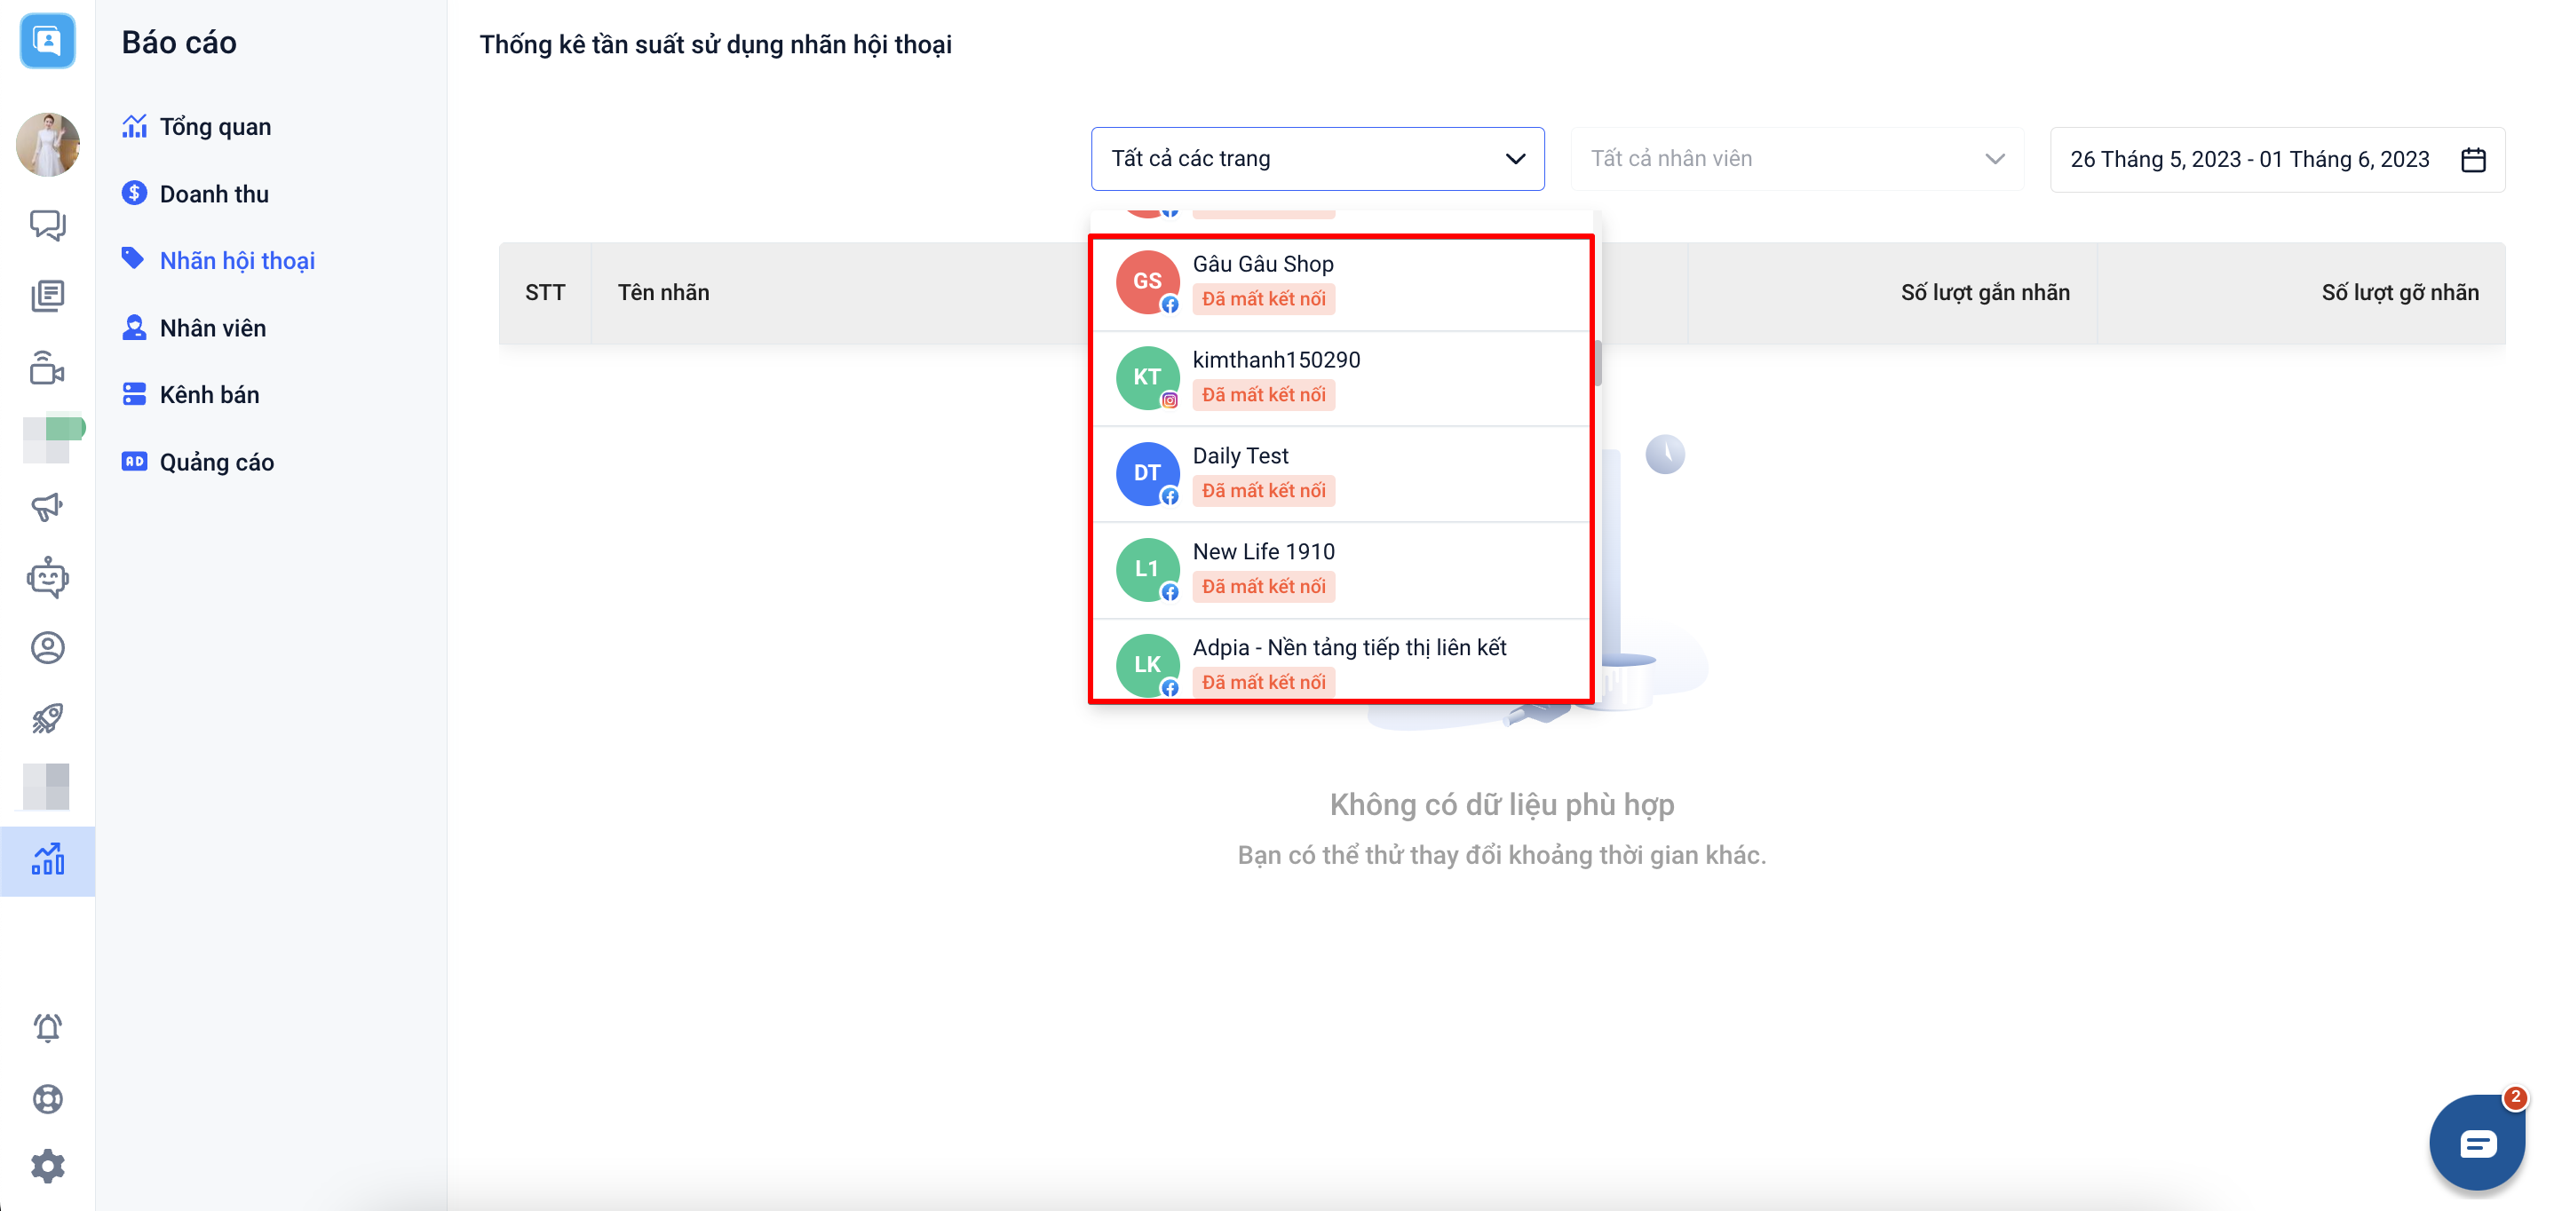Click the help lifebuoy icon
The image size is (2554, 1211).
[x=48, y=1099]
